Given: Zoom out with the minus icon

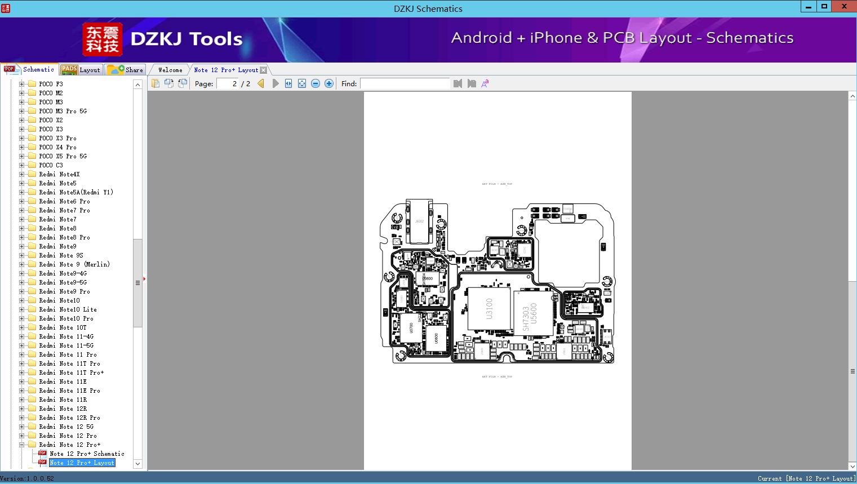Looking at the screenshot, I should tap(316, 83).
